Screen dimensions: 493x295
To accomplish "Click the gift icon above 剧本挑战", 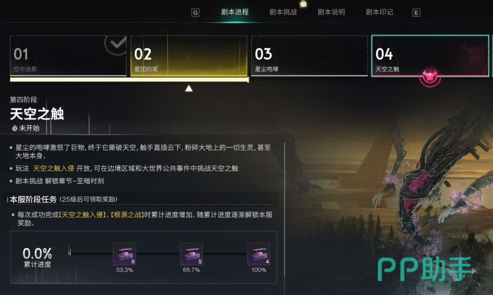I will 303,4.
